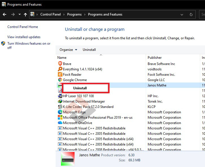Viewport: 205px width, 167px height.
Task: Go back using the back arrow
Action: [5, 14]
